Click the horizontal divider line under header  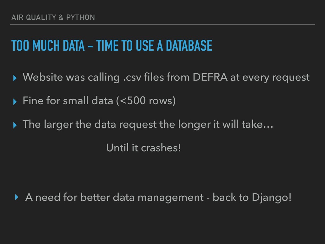[162, 25]
